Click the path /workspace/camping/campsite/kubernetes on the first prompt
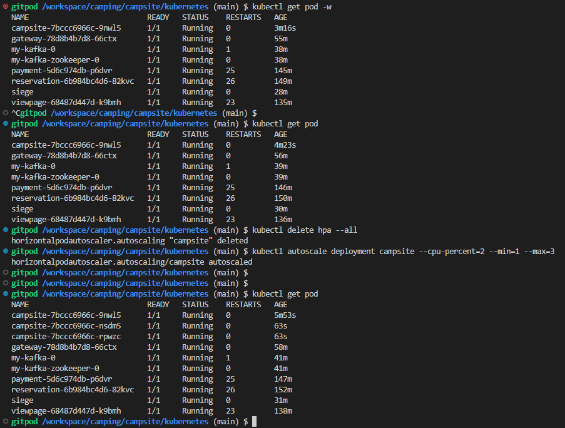 pos(124,6)
